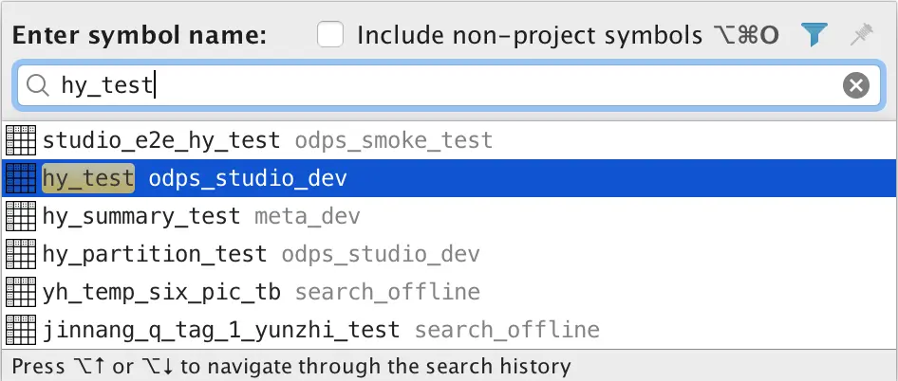Pick the hy_partition_test result

pyautogui.click(x=155, y=254)
